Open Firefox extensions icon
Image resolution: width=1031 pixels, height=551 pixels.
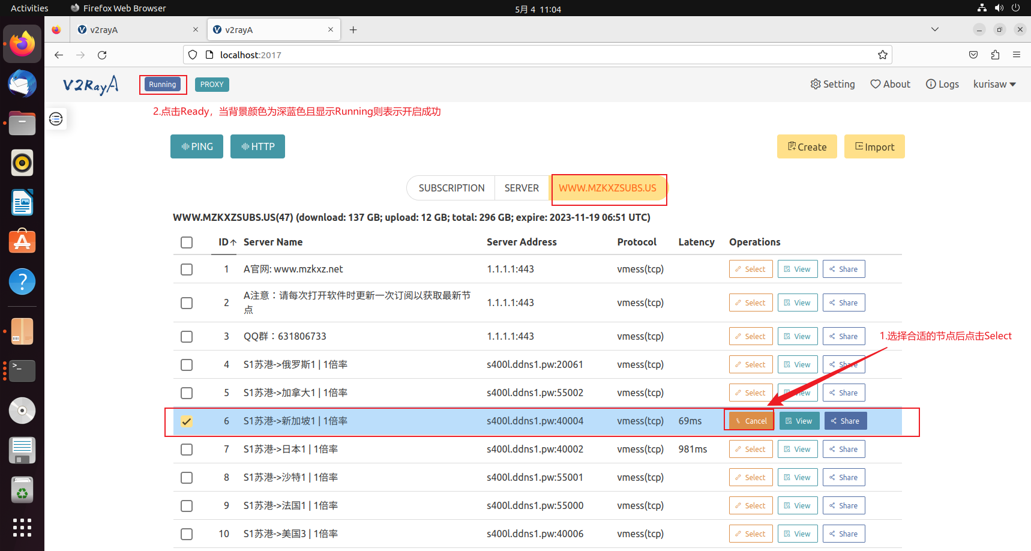coord(995,55)
